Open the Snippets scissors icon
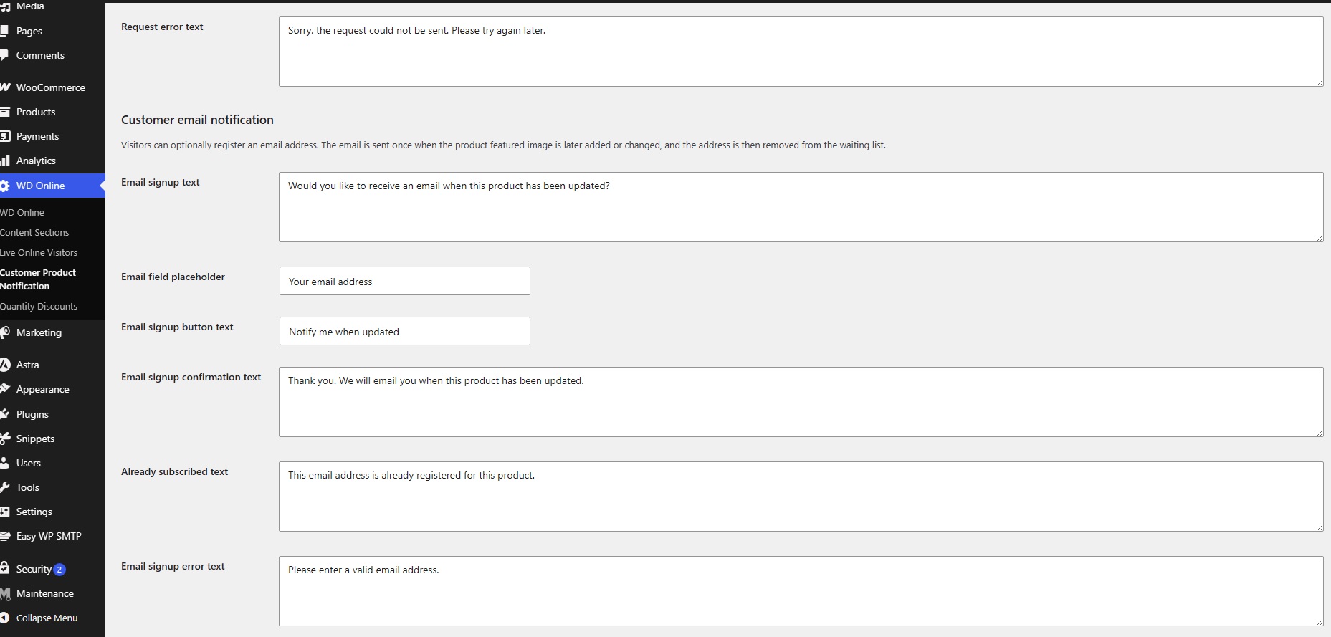Screen dimensions: 1331x637 (x=4, y=439)
